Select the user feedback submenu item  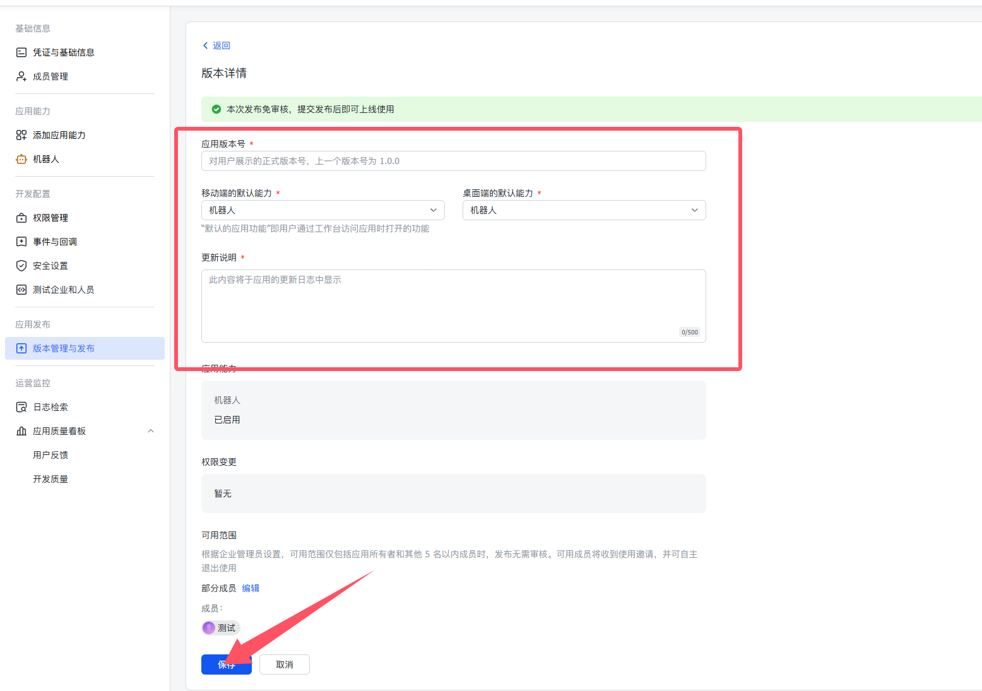click(50, 455)
